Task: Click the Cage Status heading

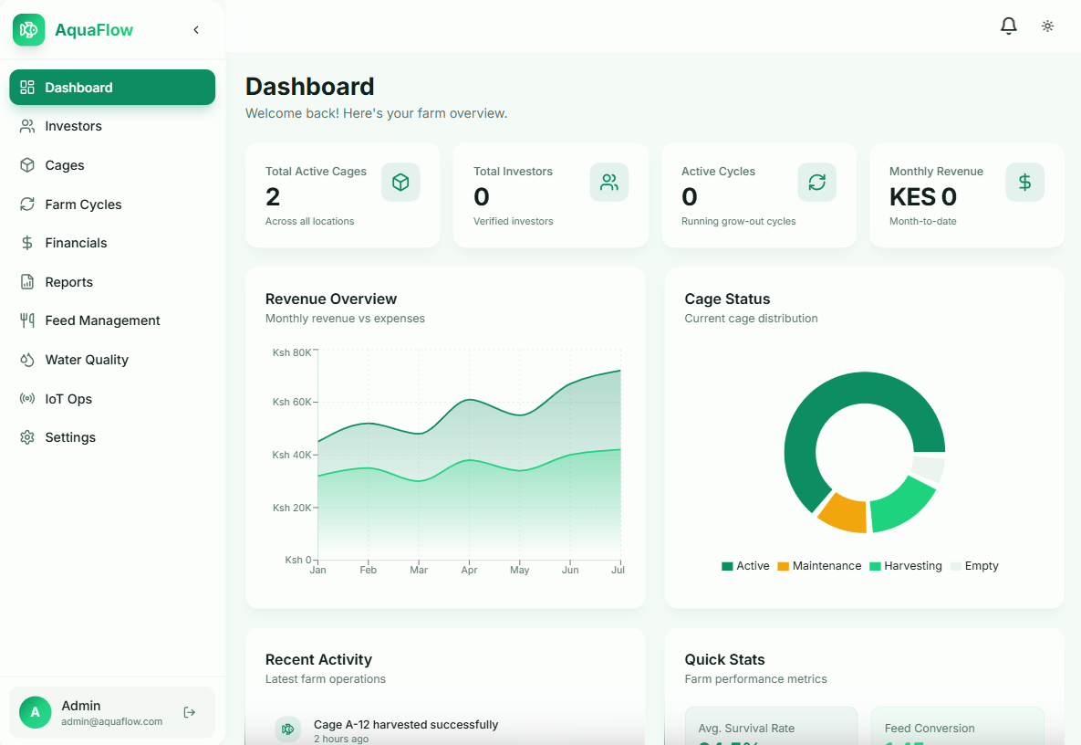Action: [727, 299]
